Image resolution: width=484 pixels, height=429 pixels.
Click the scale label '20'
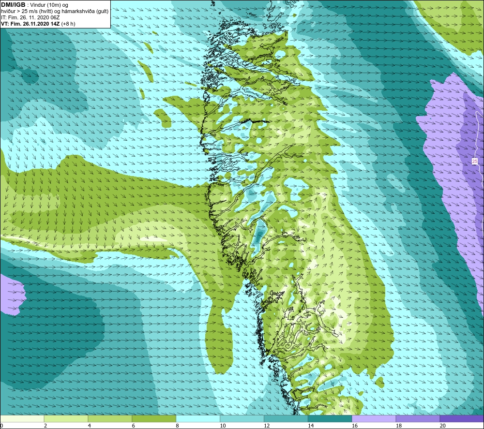click(x=443, y=426)
